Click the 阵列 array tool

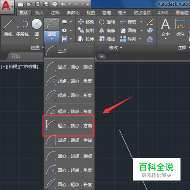tap(128, 39)
